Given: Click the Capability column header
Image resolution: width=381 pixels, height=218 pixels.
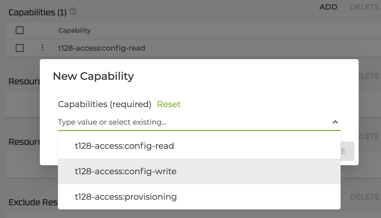Looking at the screenshot, I should click(75, 30).
